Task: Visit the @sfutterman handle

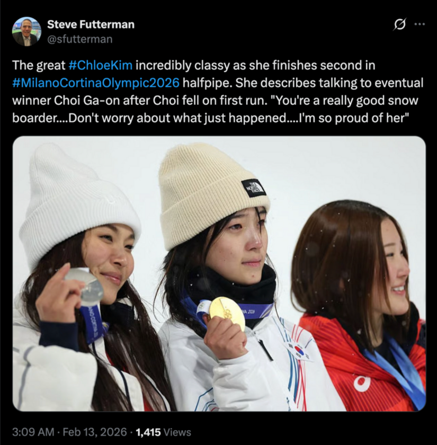Action: click(80, 39)
